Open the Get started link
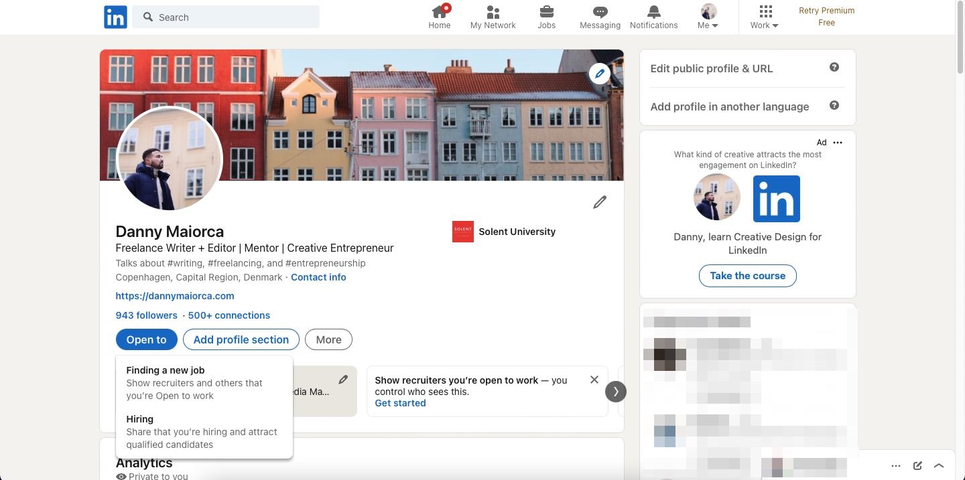The width and height of the screenshot is (965, 480). point(400,402)
